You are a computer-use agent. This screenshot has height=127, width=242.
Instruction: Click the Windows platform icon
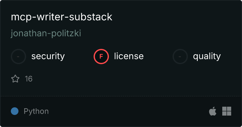click(227, 111)
